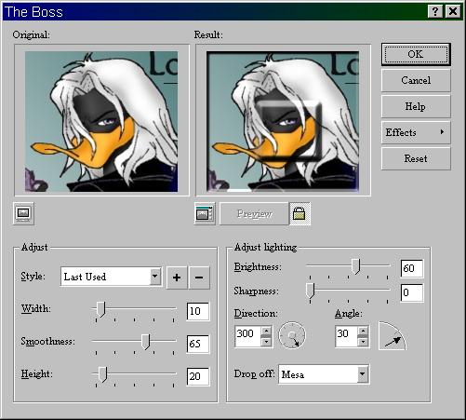The height and width of the screenshot is (420, 466).
Task: Close the dialog with the X button
Action: coord(453,12)
